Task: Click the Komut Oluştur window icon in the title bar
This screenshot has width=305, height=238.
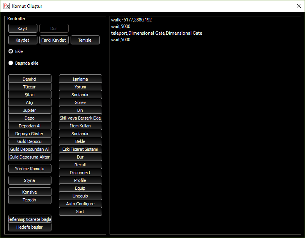Action: click(7, 6)
